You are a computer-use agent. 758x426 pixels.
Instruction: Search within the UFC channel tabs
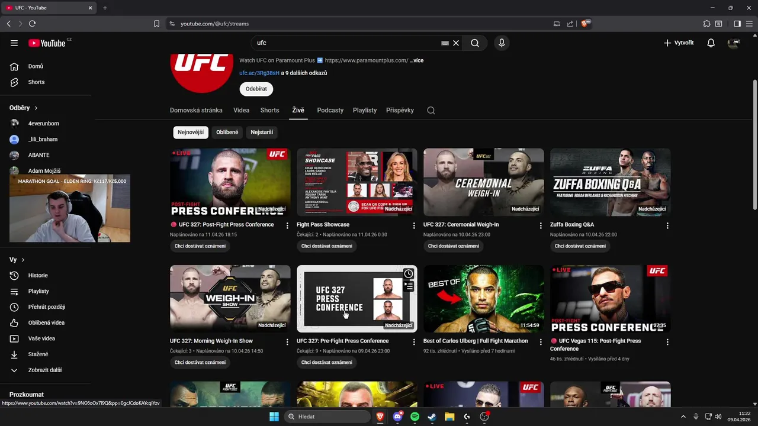431,111
